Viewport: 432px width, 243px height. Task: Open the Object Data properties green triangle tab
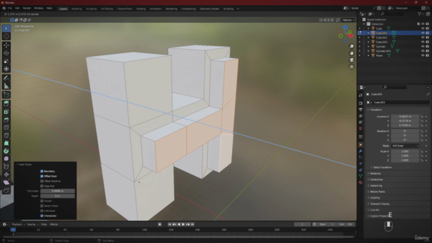(x=360, y=176)
